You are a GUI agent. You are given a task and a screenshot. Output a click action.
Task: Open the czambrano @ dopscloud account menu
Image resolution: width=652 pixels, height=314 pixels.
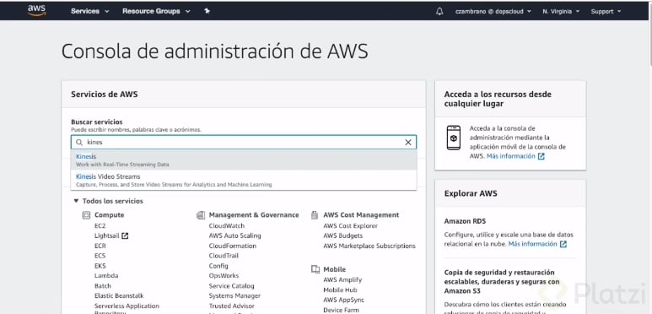(493, 12)
